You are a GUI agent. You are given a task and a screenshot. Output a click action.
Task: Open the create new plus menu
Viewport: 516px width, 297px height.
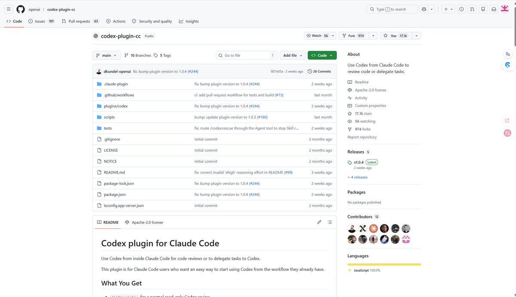(x=448, y=9)
